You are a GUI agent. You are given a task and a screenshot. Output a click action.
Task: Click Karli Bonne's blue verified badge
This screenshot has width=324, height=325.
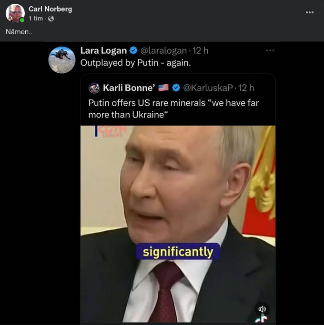click(x=176, y=88)
